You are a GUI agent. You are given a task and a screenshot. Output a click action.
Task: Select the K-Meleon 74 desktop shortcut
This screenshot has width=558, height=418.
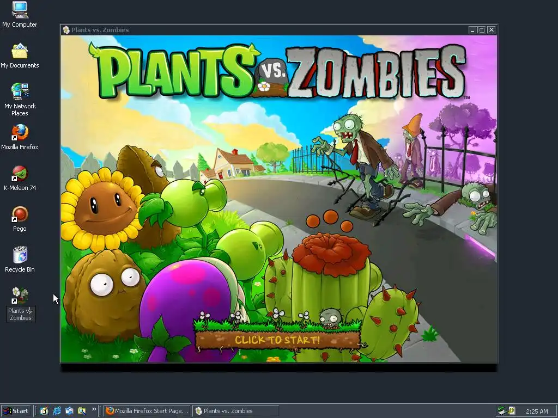point(20,178)
